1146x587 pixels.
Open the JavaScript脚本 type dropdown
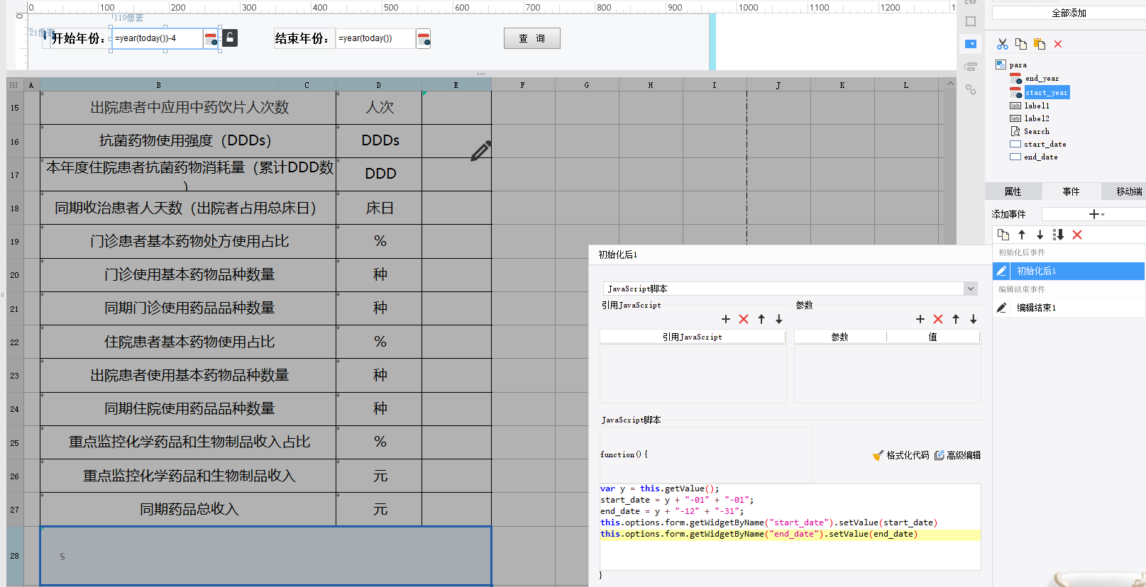(970, 289)
